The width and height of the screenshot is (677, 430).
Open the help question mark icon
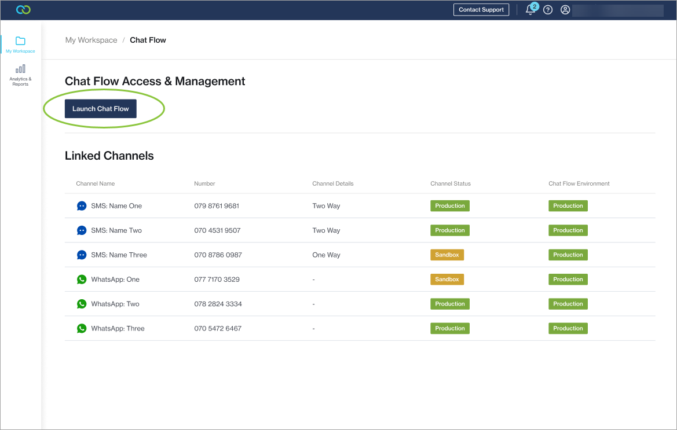pos(548,10)
